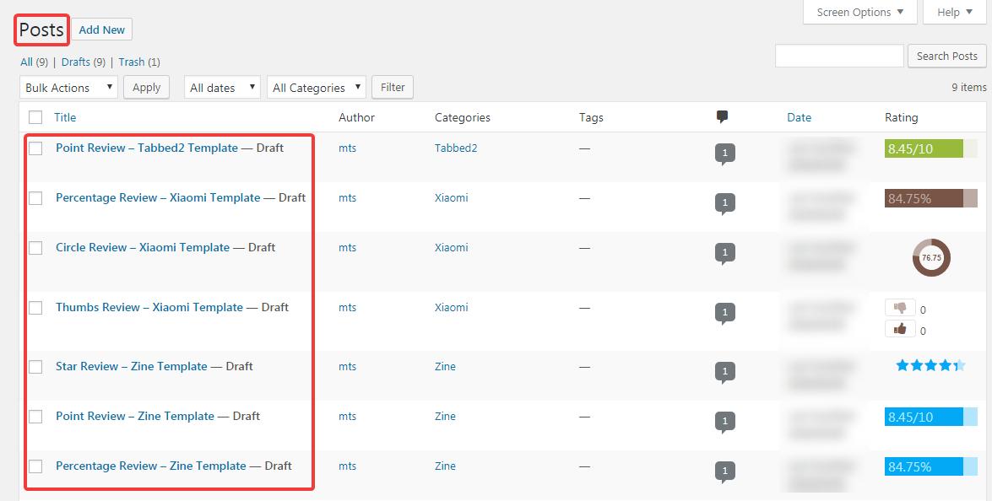Toggle the select-all checkbox in table header
This screenshot has height=501, width=992.
(x=35, y=117)
